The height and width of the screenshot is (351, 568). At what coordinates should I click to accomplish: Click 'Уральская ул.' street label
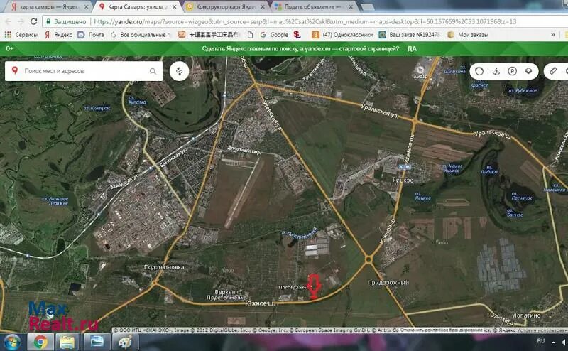380,111
